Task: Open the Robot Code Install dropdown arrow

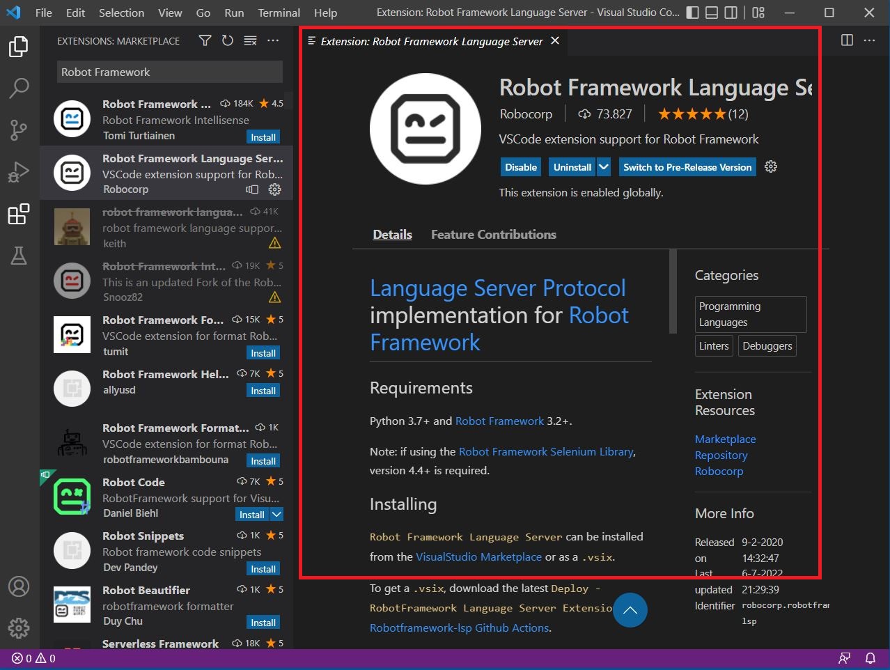Action: point(276,515)
